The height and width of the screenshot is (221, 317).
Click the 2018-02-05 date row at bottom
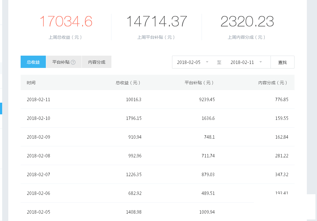click(38, 212)
